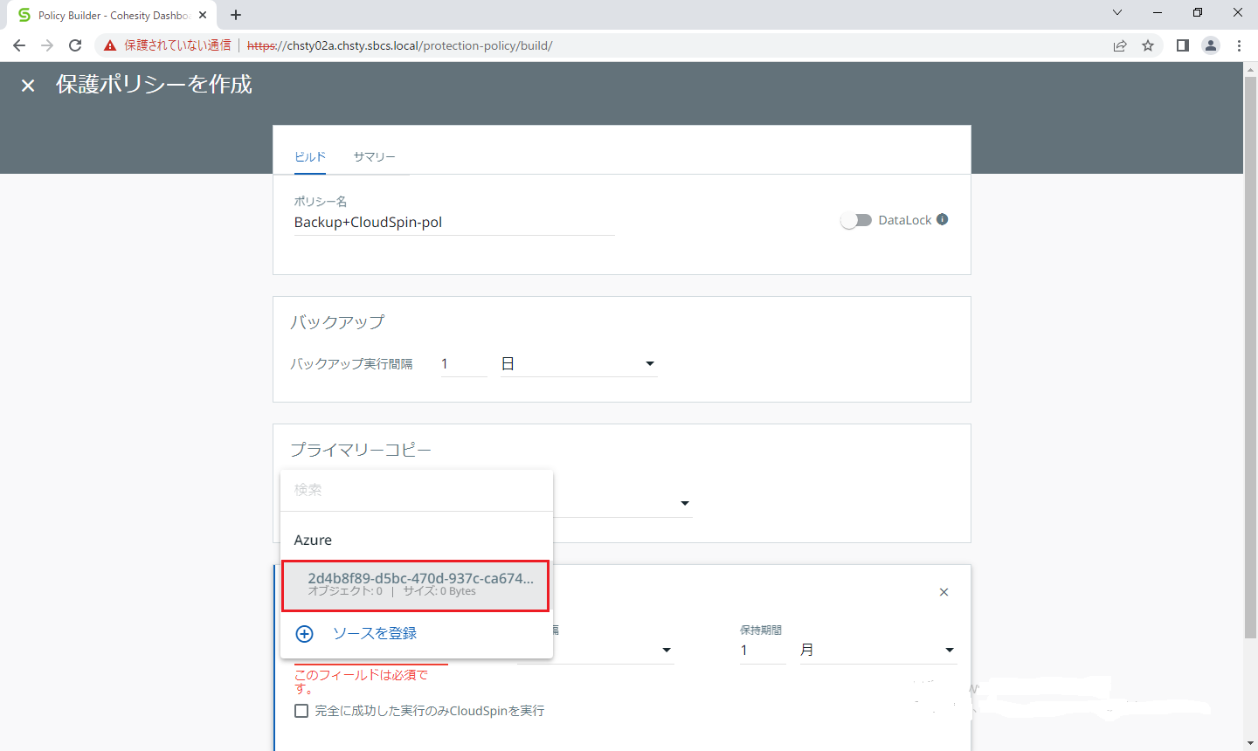This screenshot has height=751, width=1258.
Task: Switch to the サマリー tab
Action: click(374, 156)
